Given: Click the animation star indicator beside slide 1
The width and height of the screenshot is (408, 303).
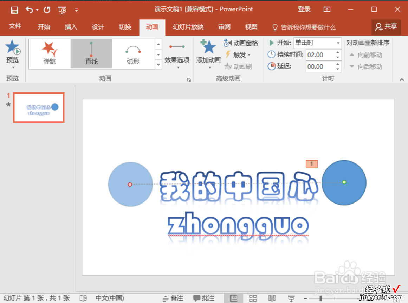Looking at the screenshot, I should (x=8, y=104).
